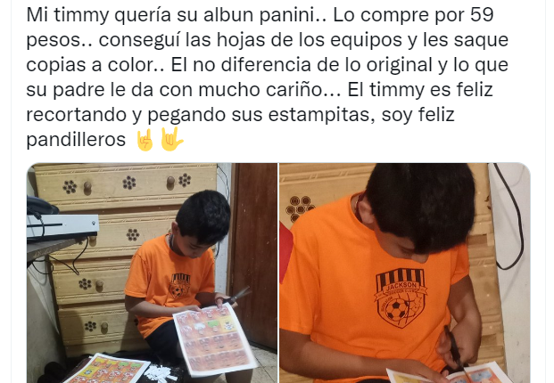The height and width of the screenshot is (383, 554).
Task: Click the top dresser drawer in left photo
Action: pos(126,184)
